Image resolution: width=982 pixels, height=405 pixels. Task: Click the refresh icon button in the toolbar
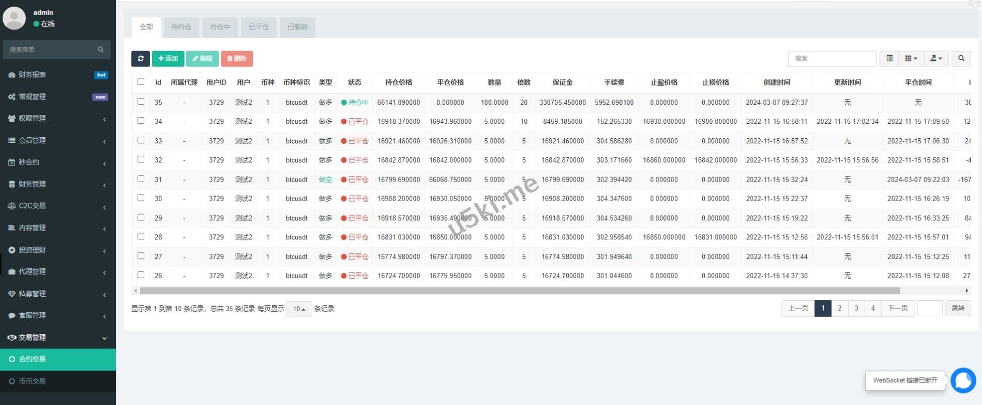[x=140, y=59]
